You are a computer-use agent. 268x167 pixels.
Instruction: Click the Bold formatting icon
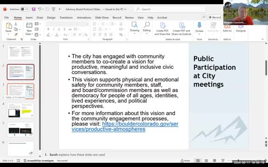48,29
